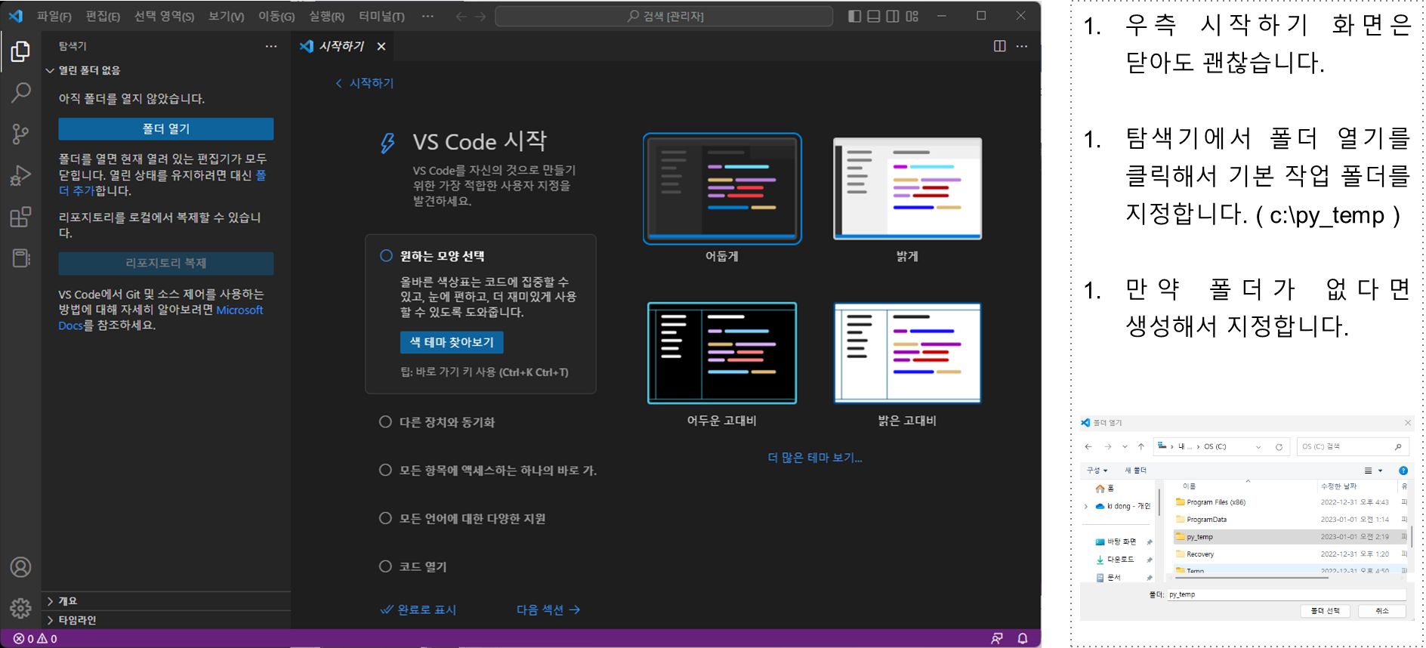This screenshot has height=648, width=1426.
Task: Click the up-arrow in folder dialog
Action: point(1141,446)
